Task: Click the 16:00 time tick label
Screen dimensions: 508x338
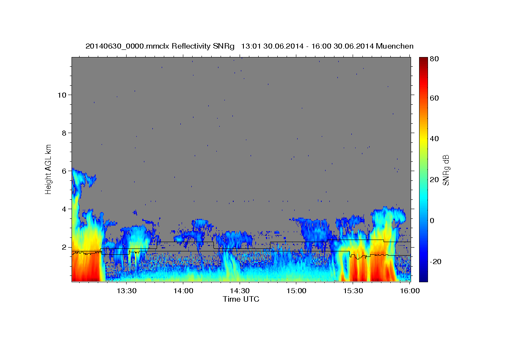Action: 410,291
